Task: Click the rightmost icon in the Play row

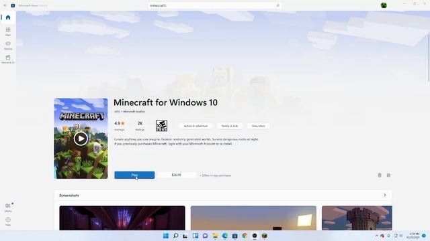Action: (388, 175)
